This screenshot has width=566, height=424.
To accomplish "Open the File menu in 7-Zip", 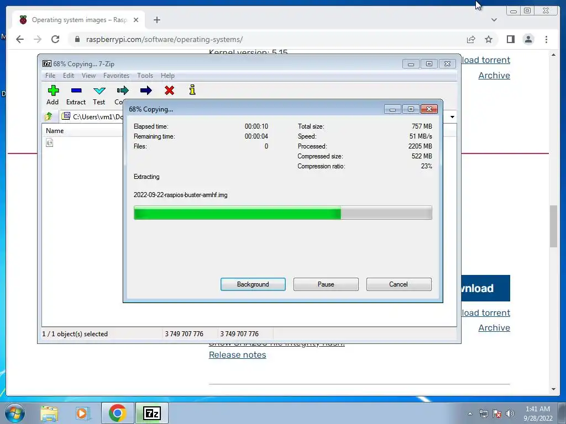I will pyautogui.click(x=50, y=75).
